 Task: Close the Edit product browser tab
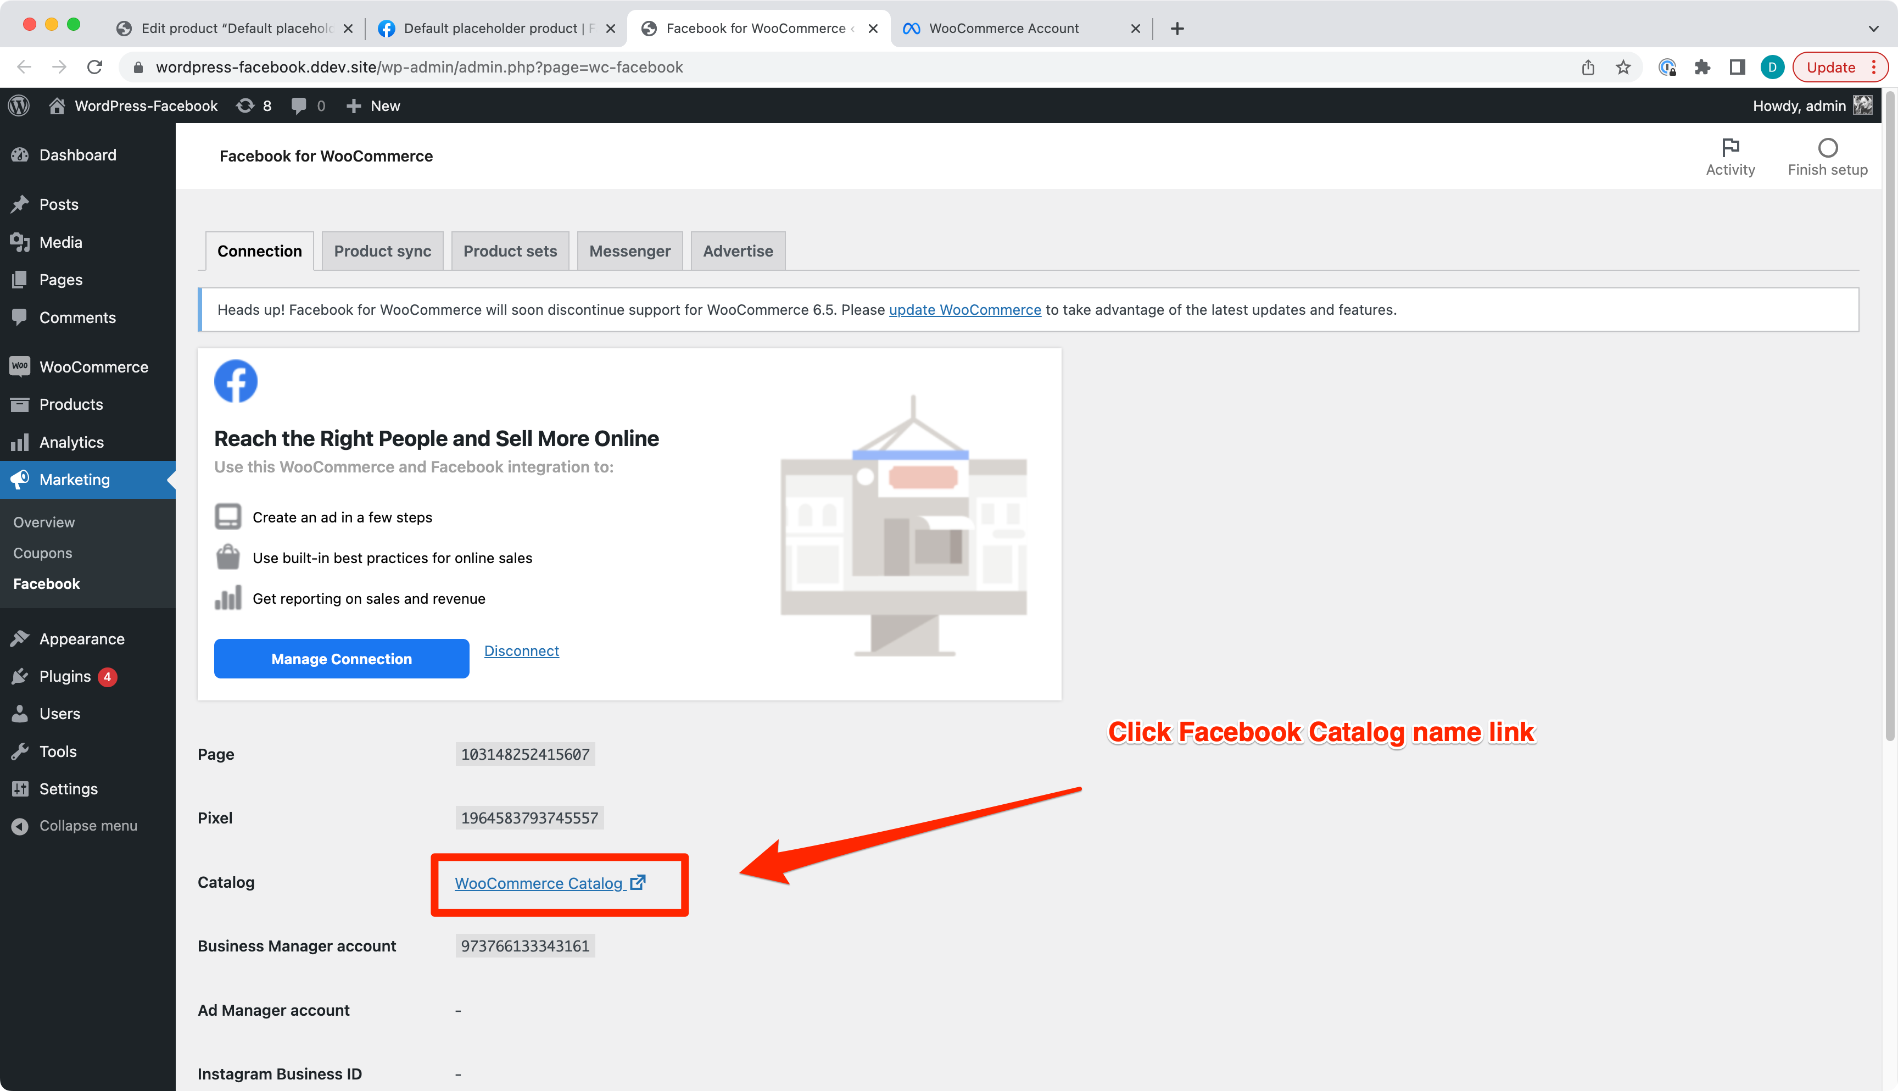pyautogui.click(x=348, y=29)
